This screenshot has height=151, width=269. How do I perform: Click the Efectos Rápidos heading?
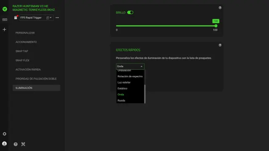click(x=128, y=50)
